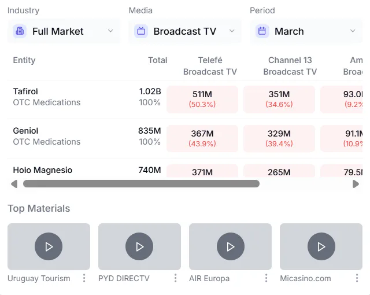Click the building icon beside Full Market

tap(20, 31)
